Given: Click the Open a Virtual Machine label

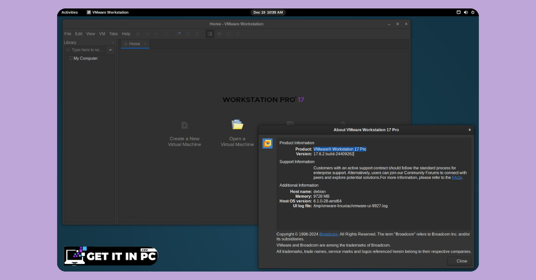Looking at the screenshot, I should coord(237,142).
